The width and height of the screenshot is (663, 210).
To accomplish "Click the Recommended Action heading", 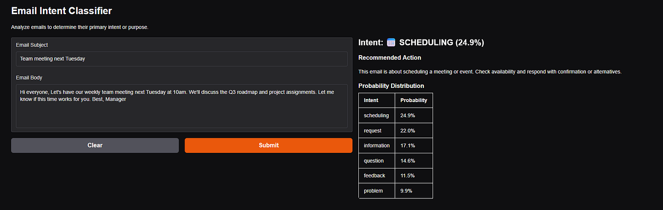I will (390, 58).
